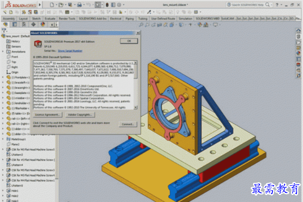Select the Origin tree item

pos(12,72)
